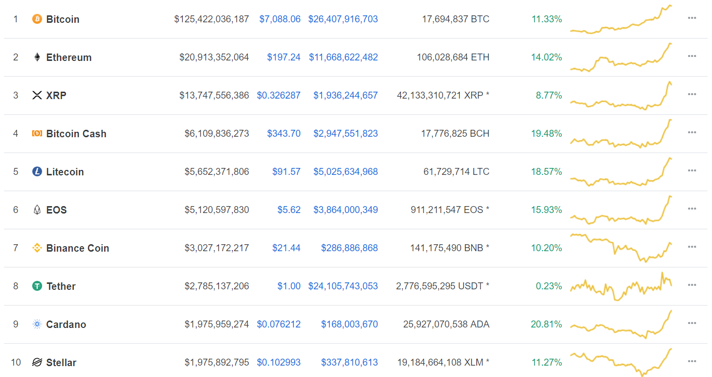The width and height of the screenshot is (712, 377).
Task: Click the Bitcoin logo icon
Action: [x=35, y=19]
